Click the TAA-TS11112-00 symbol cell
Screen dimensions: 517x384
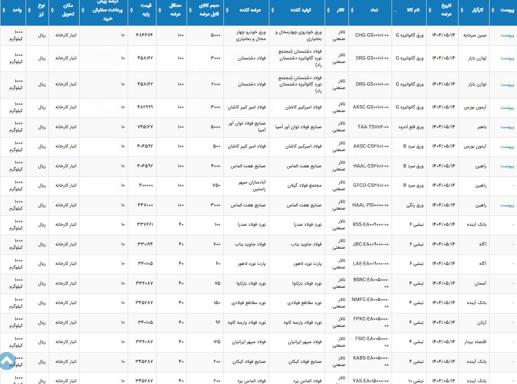371,127
